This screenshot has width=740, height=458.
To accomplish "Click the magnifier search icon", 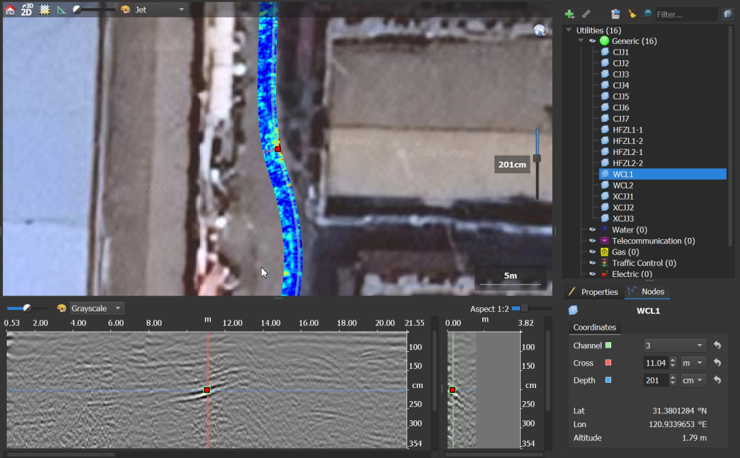I will coord(647,14).
